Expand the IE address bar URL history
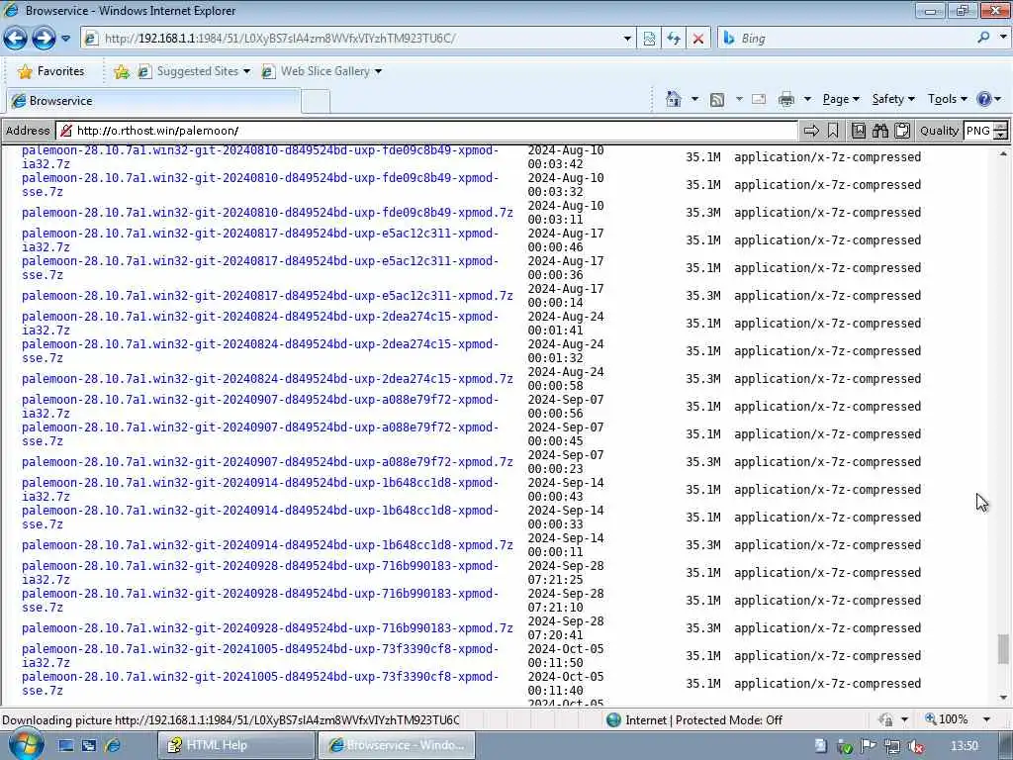The image size is (1013, 760). [626, 39]
